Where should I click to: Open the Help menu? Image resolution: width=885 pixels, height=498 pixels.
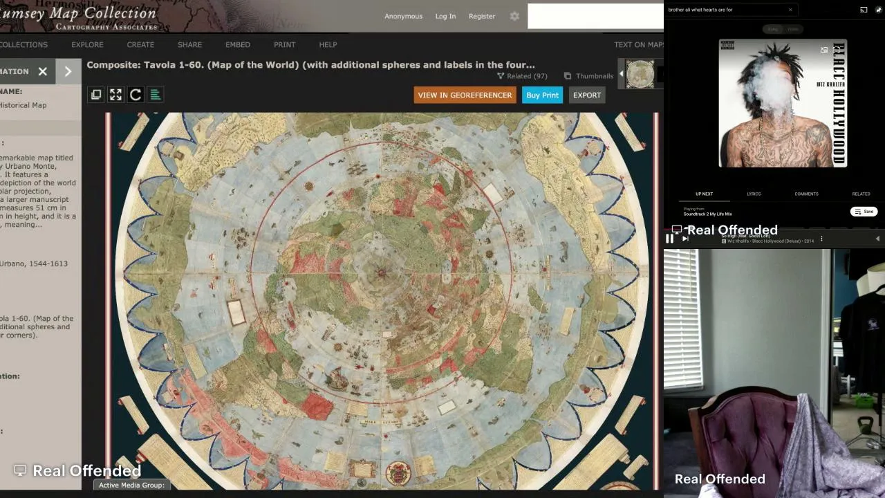(328, 44)
